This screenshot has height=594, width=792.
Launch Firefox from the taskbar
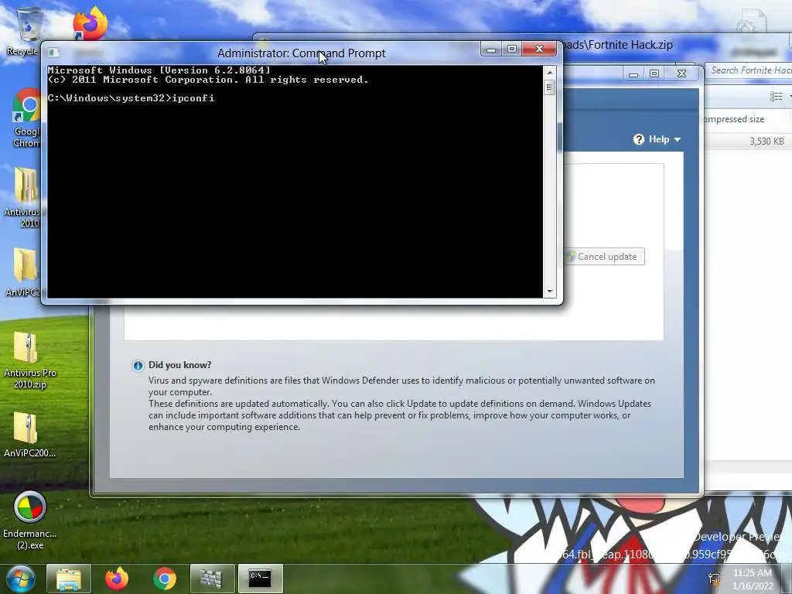(117, 579)
